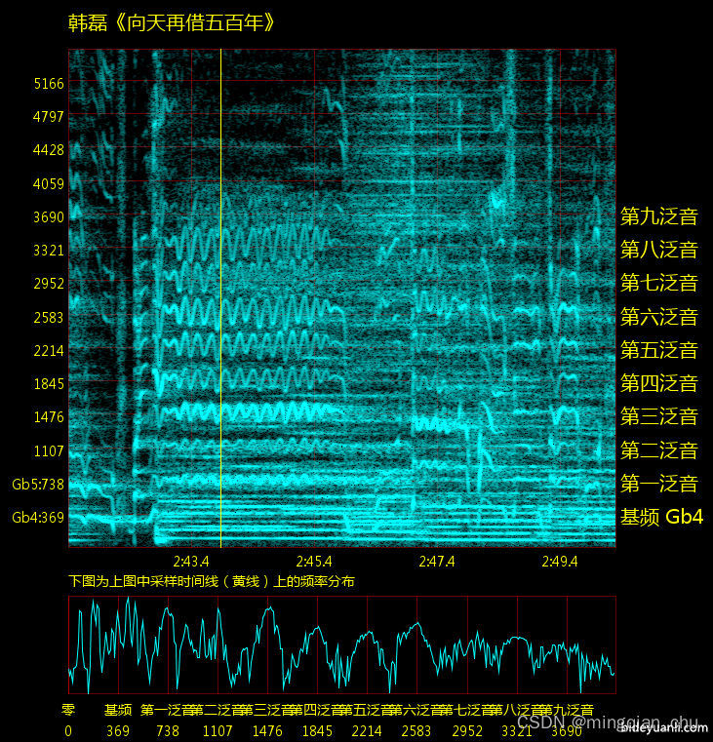Select the 2:47.4 time label
Screen dimensions: 713x742
tap(437, 562)
